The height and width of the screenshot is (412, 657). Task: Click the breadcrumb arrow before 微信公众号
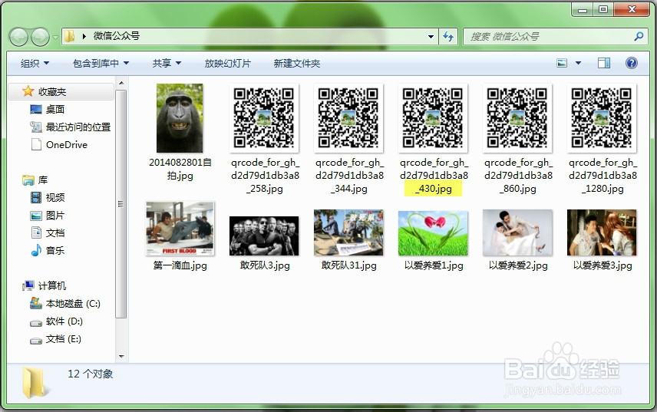click(84, 36)
